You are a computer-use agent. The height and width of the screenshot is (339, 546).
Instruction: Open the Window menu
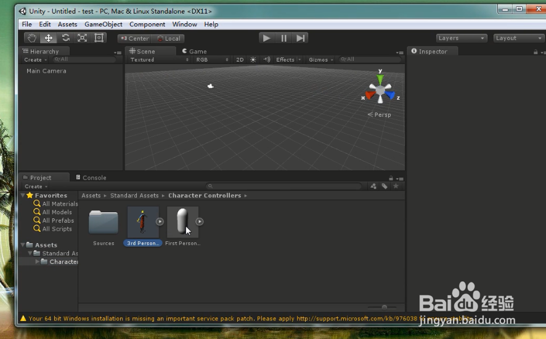[184, 25]
